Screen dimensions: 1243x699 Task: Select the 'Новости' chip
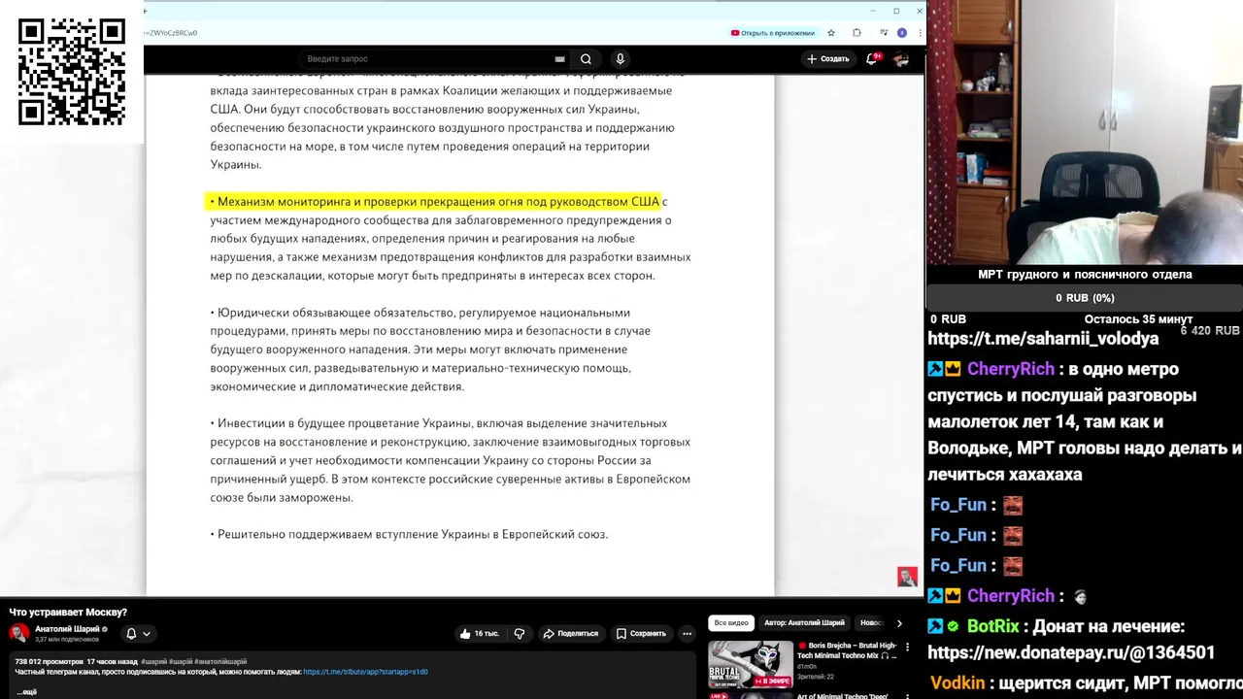click(871, 623)
